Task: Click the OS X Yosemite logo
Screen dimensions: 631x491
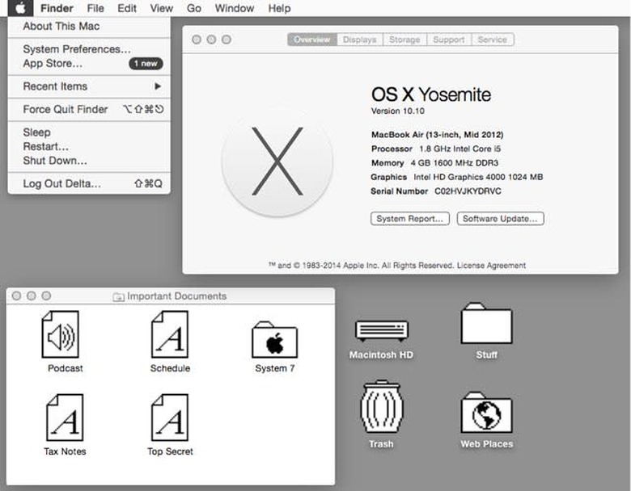Action: click(277, 162)
